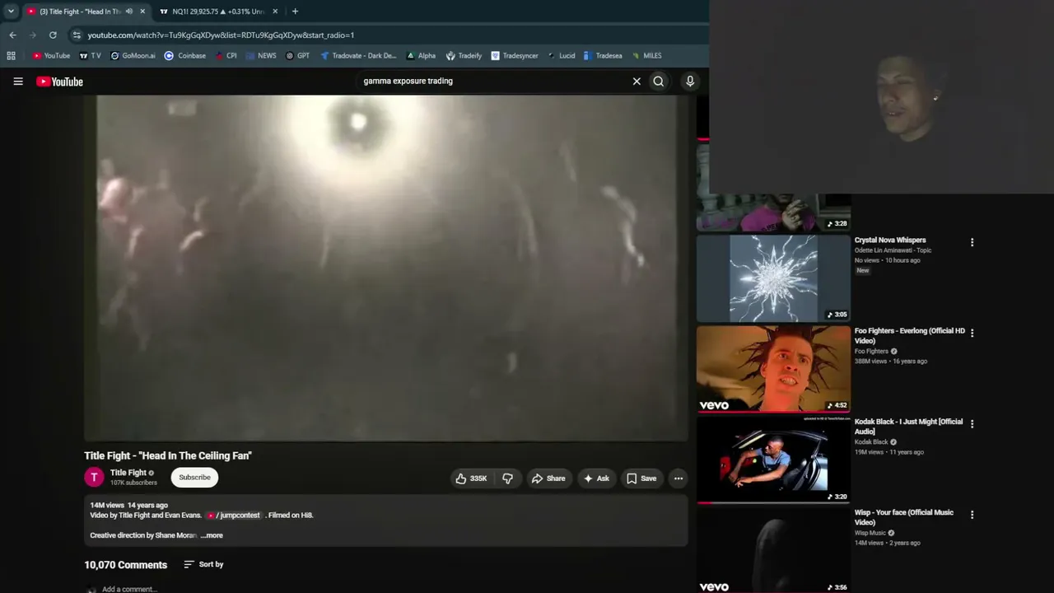Image resolution: width=1054 pixels, height=593 pixels.
Task: Submit search with the magnifier button
Action: (x=659, y=82)
